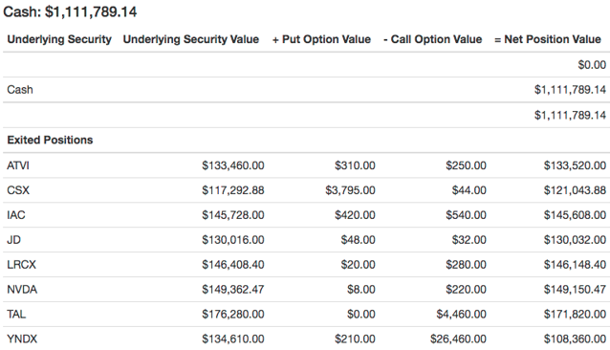610x350 pixels.
Task: Select TAL underlying value $176,280.00
Action: pyautogui.click(x=233, y=315)
